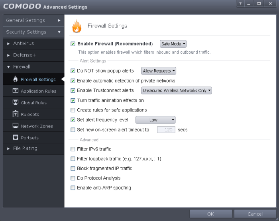This screenshot has height=221, width=279.
Task: Open Portsets page
Action: 33,138
